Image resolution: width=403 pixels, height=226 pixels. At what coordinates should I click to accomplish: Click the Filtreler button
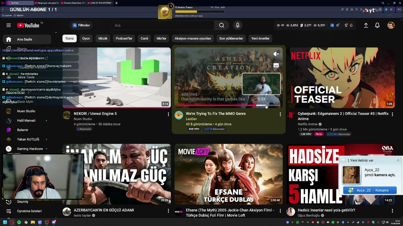tap(82, 25)
